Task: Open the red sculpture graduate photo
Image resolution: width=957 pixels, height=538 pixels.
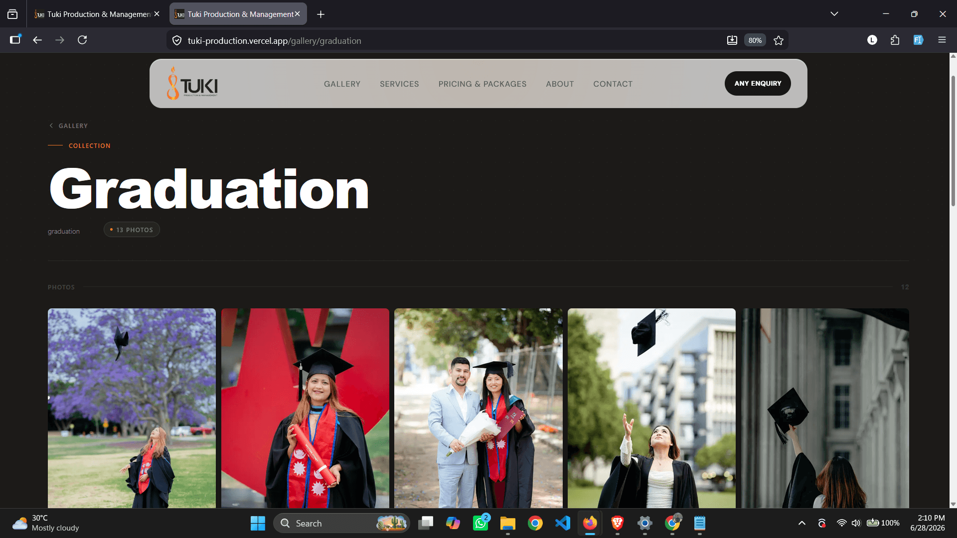Action: click(x=305, y=408)
